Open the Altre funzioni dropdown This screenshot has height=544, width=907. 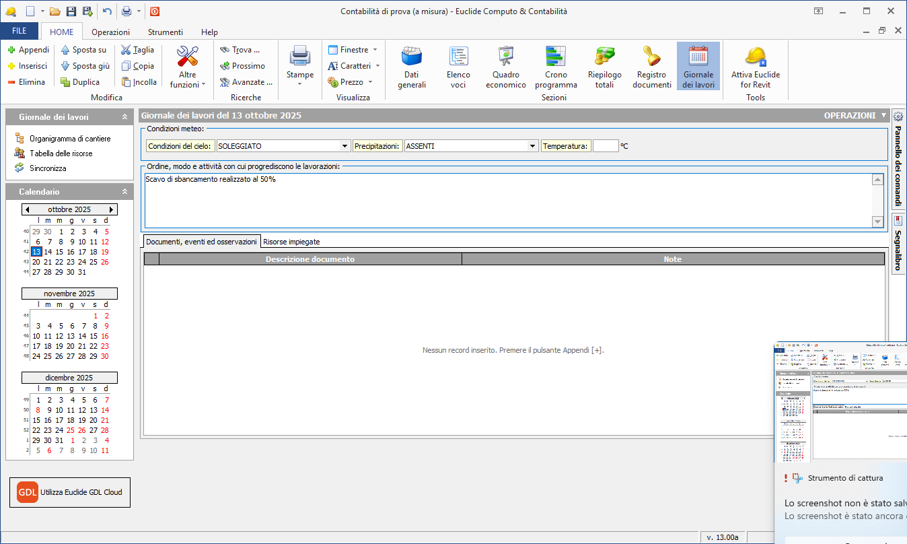tap(188, 67)
